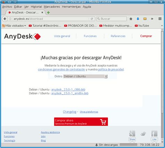Click the shopping cart icon on the Comprar ahora banner

pyautogui.click(x=103, y=122)
